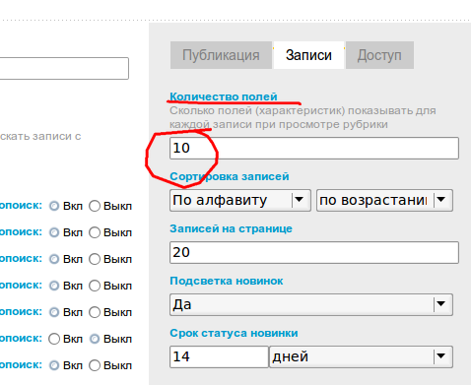Click the Записей на странице field showing 20
This screenshot has height=385, width=471.
tap(314, 252)
